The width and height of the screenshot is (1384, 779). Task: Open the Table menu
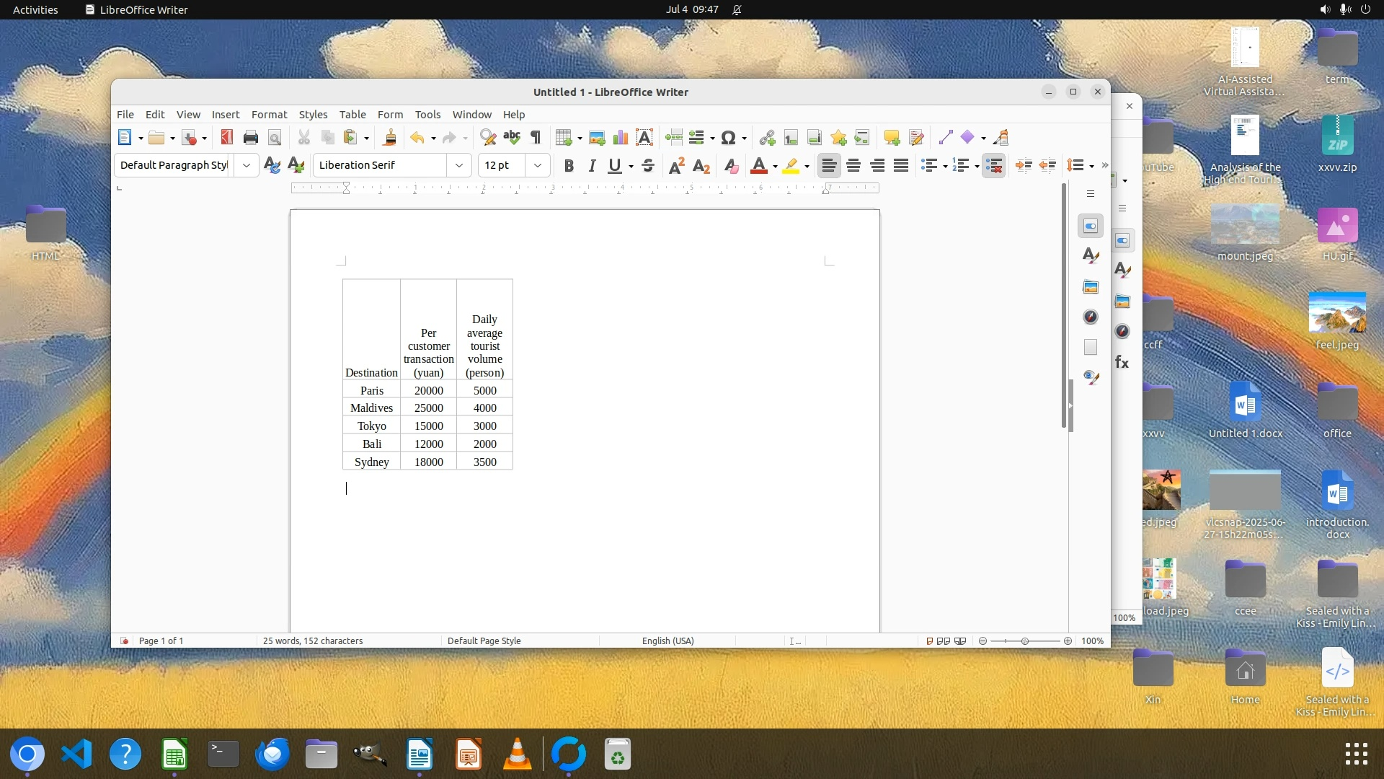pos(352,115)
